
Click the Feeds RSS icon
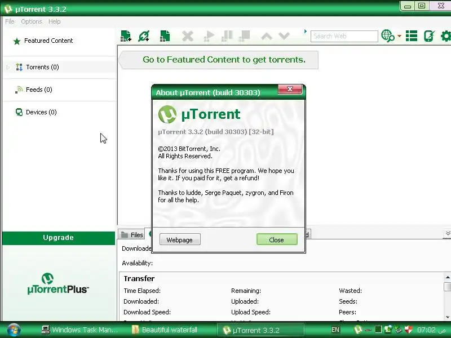19,90
